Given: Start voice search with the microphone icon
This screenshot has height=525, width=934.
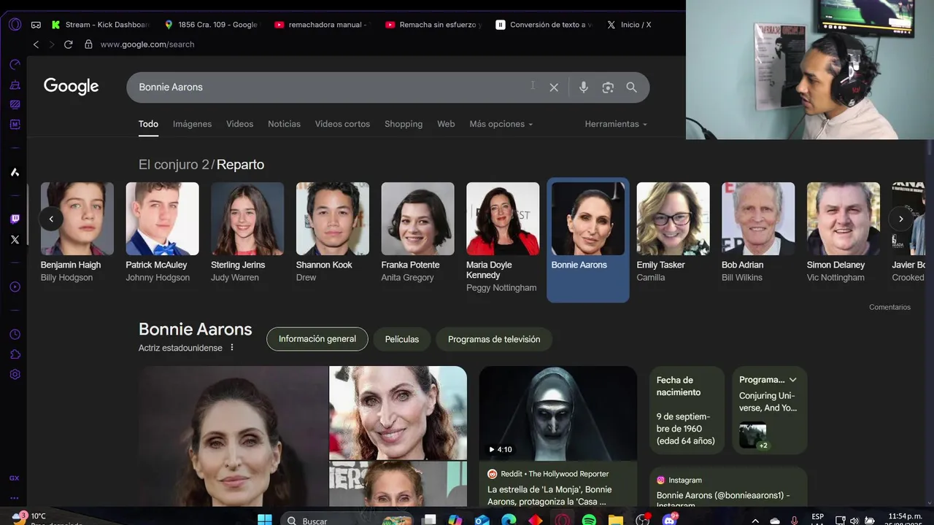Looking at the screenshot, I should pos(583,87).
